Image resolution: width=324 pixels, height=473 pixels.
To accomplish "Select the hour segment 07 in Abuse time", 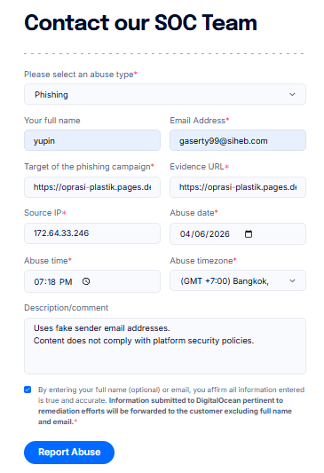I will 39,282.
